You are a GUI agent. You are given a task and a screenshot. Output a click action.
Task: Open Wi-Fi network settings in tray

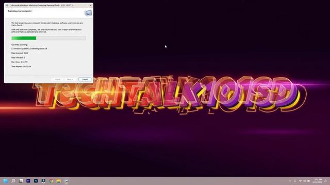[x=300, y=181]
